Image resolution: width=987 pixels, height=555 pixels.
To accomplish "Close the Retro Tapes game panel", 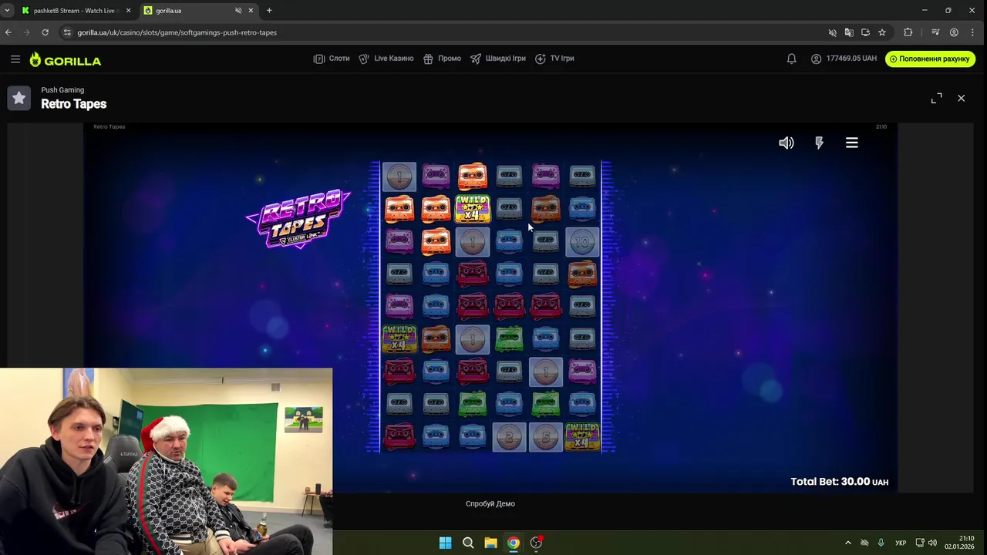I will pyautogui.click(x=961, y=98).
